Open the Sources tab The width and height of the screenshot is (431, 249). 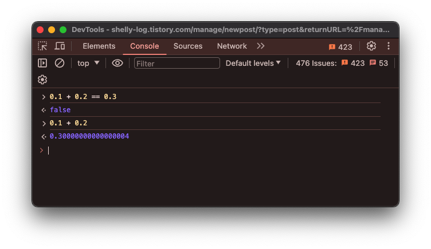coord(188,46)
